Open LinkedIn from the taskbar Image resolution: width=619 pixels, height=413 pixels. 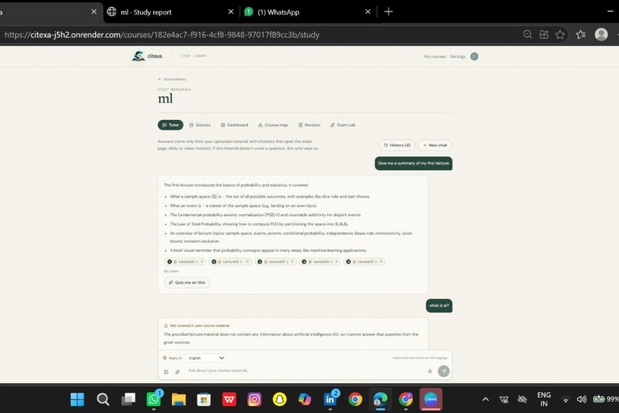pos(330,400)
